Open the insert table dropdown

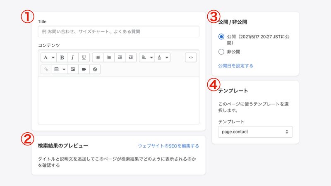pyautogui.click(x=60, y=69)
